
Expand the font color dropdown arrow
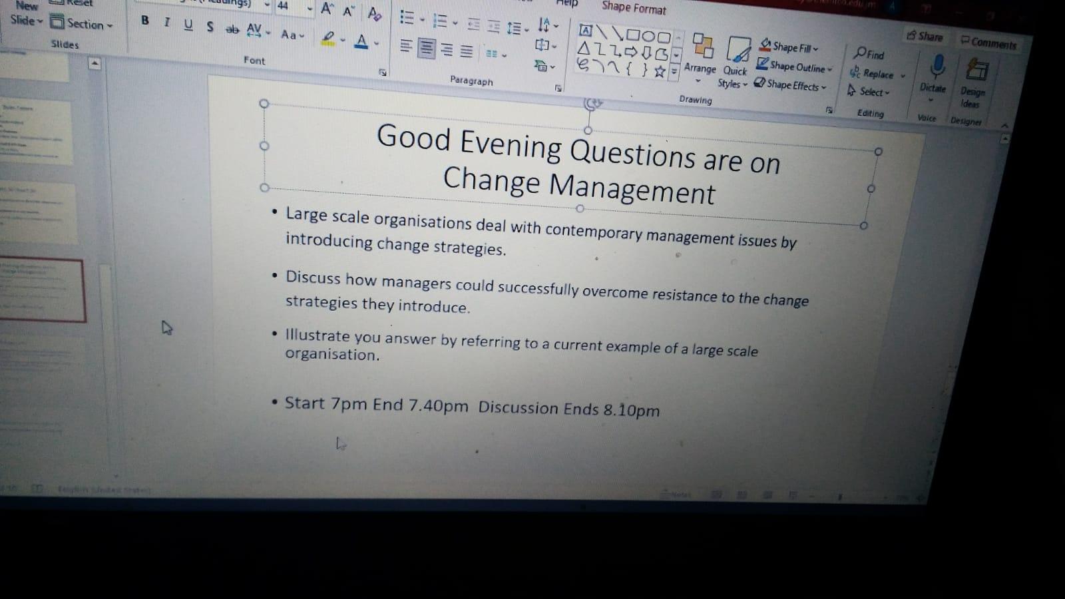click(x=376, y=44)
